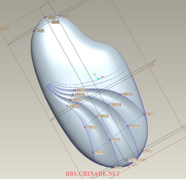
Task: Select the PNT5 datum point label
Action: (67, 16)
